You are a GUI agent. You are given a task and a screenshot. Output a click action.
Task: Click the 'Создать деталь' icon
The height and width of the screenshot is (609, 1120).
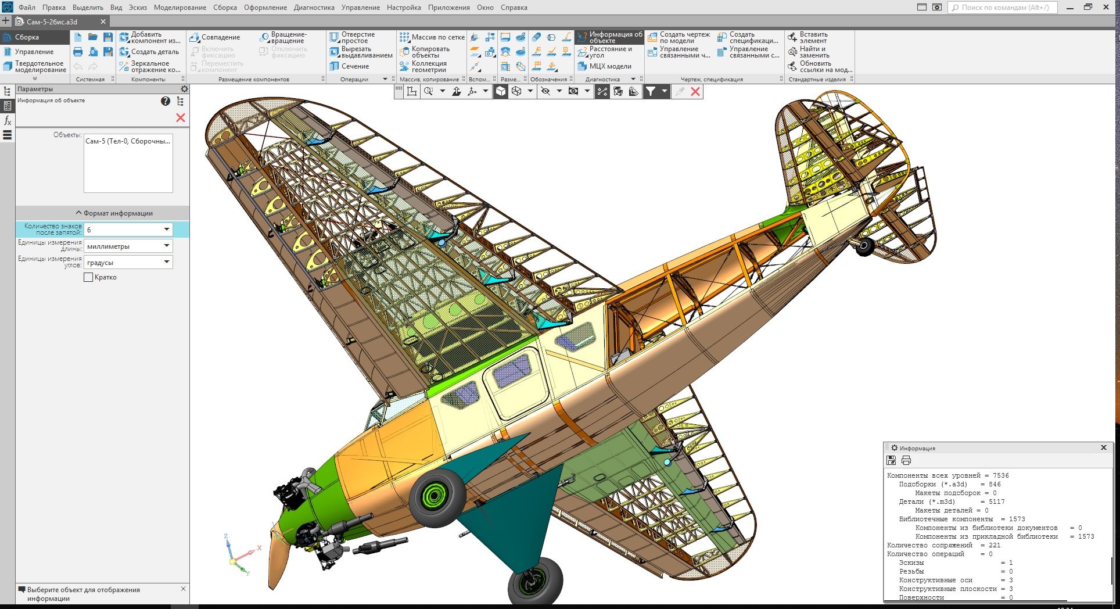point(124,52)
